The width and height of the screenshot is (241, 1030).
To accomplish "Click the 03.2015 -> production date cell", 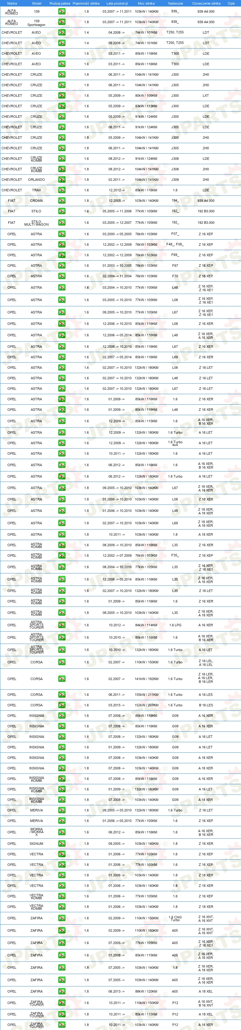I will (x=117, y=705).
